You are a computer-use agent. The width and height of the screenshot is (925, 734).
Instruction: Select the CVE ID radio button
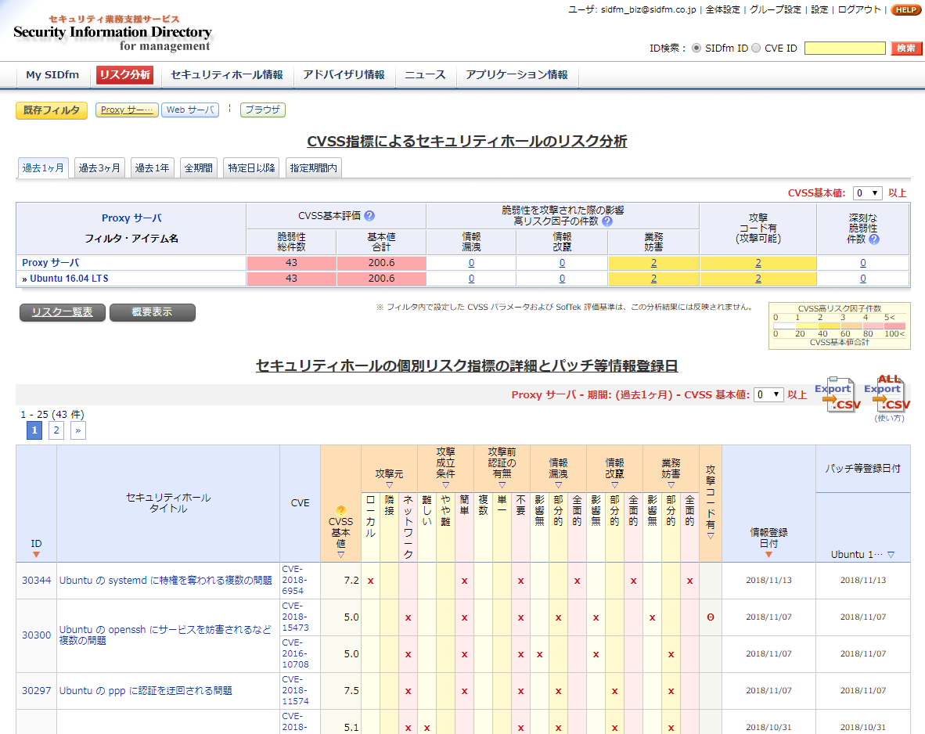point(756,48)
